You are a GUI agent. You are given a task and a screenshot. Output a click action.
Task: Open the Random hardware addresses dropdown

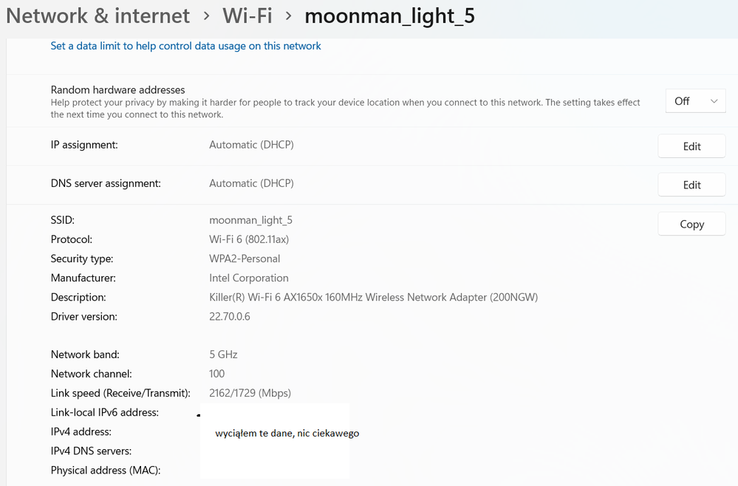[x=694, y=100]
